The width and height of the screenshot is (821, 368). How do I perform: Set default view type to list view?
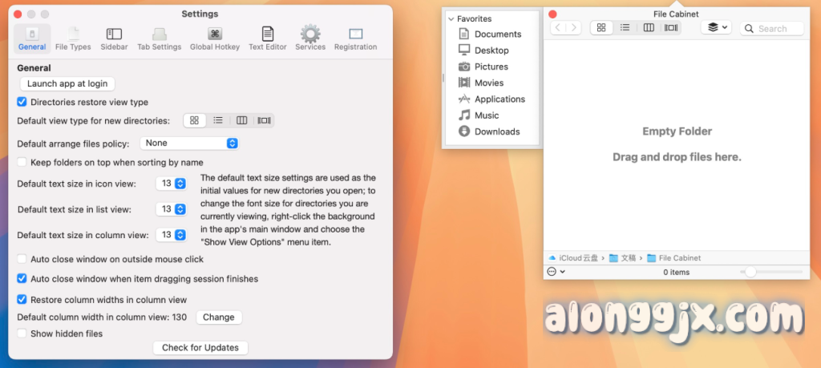point(218,120)
